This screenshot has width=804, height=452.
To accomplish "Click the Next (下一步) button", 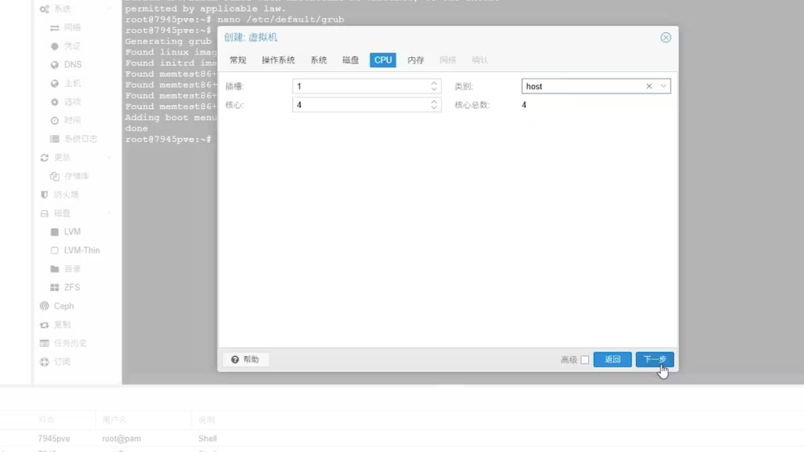I will click(654, 359).
